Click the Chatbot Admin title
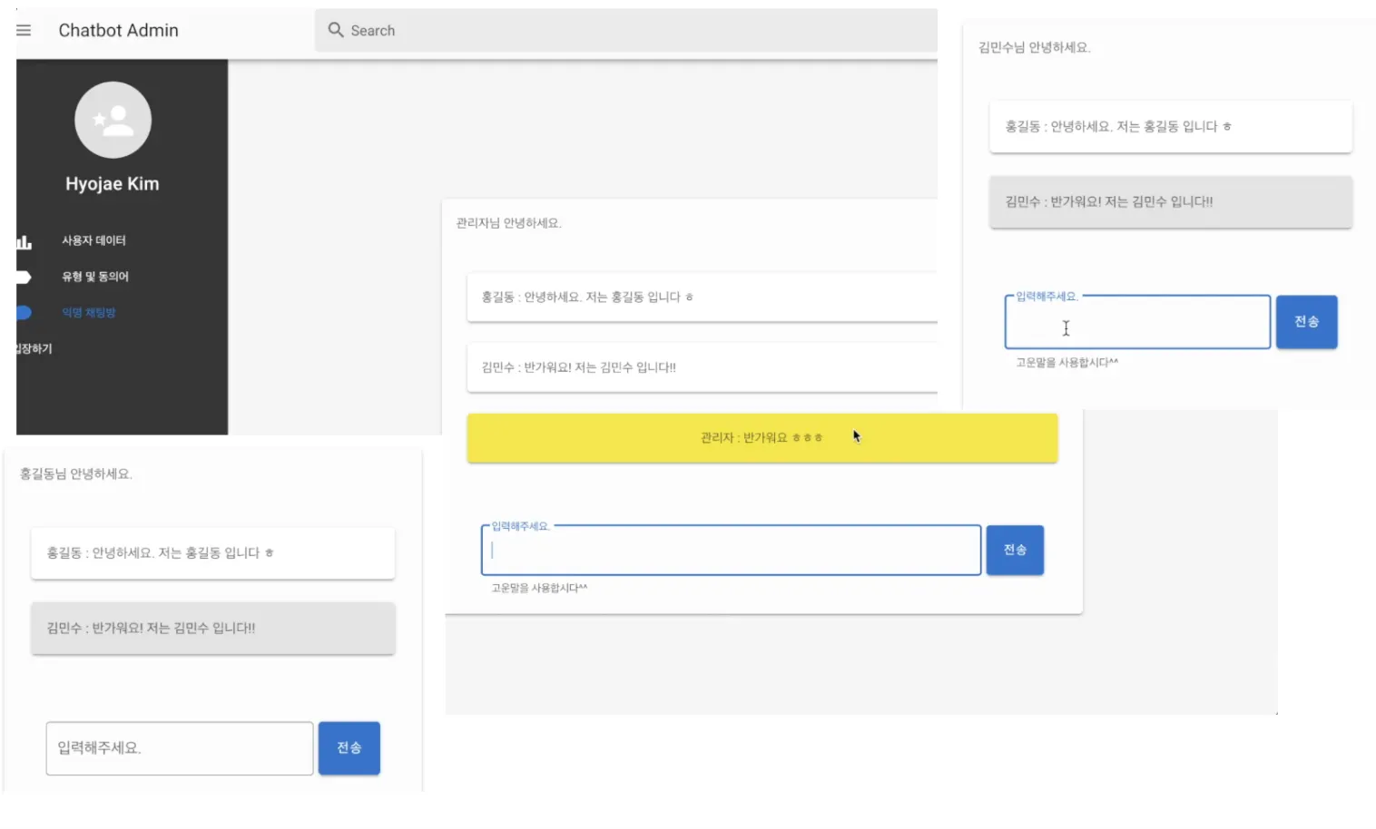1376x829 pixels. (119, 30)
